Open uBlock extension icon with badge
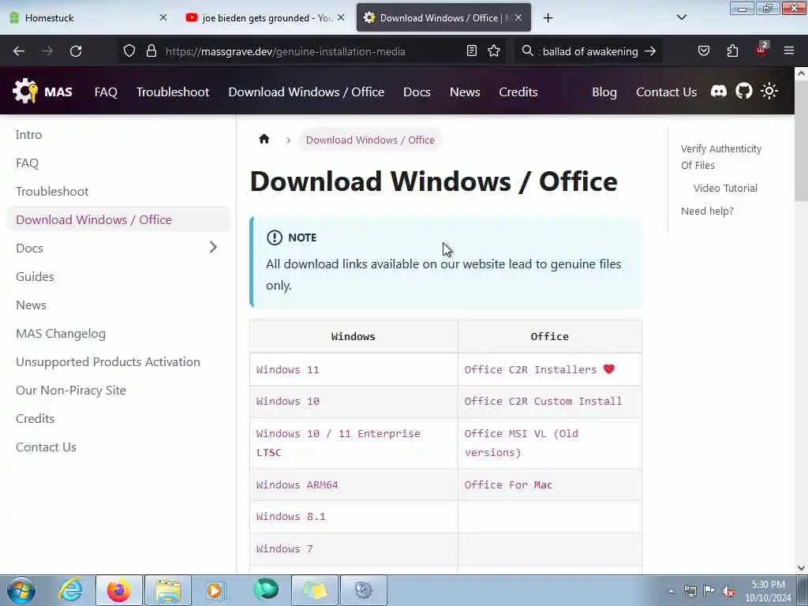This screenshot has height=606, width=808. click(761, 50)
